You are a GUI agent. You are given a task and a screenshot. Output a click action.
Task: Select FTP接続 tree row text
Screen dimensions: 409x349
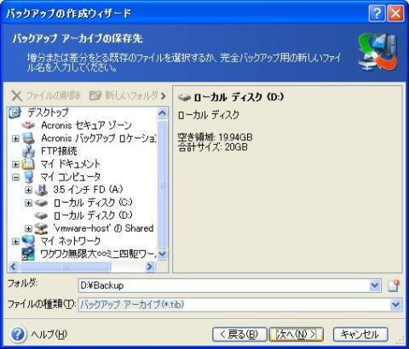(59, 152)
